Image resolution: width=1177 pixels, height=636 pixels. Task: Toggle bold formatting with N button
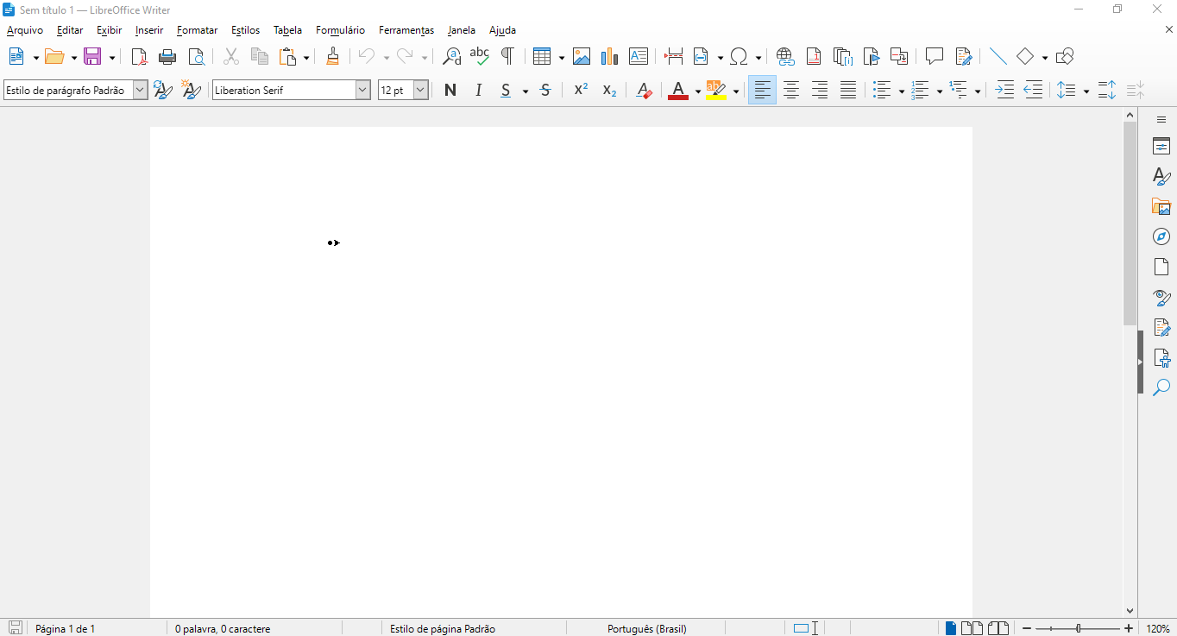[450, 90]
